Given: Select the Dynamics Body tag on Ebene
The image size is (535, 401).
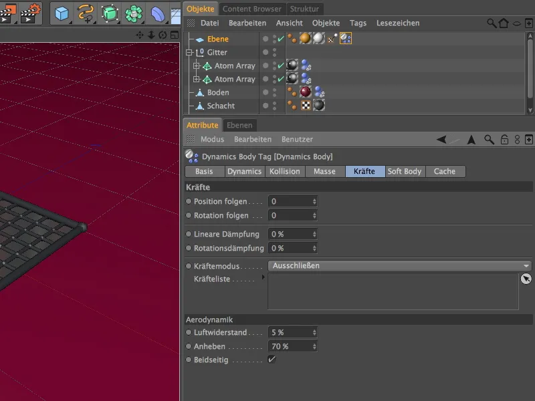Looking at the screenshot, I should pyautogui.click(x=346, y=39).
